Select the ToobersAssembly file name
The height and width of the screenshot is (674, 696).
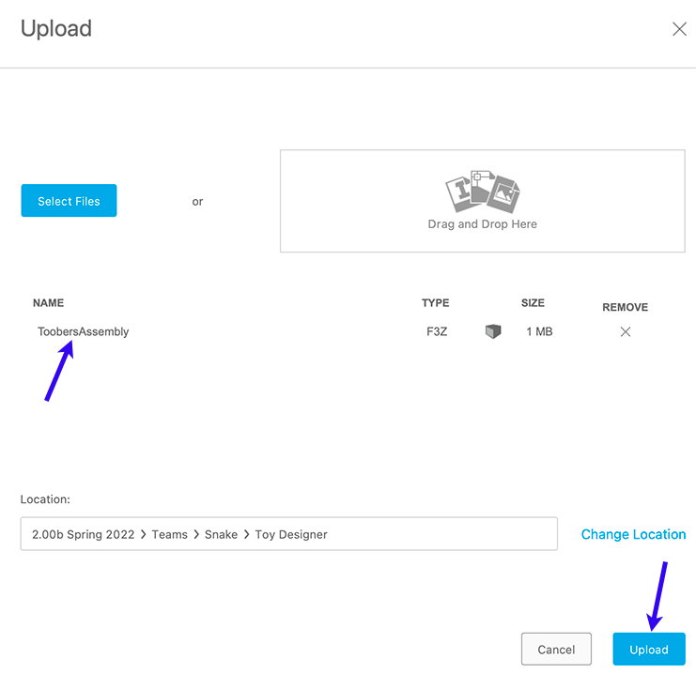(x=84, y=331)
